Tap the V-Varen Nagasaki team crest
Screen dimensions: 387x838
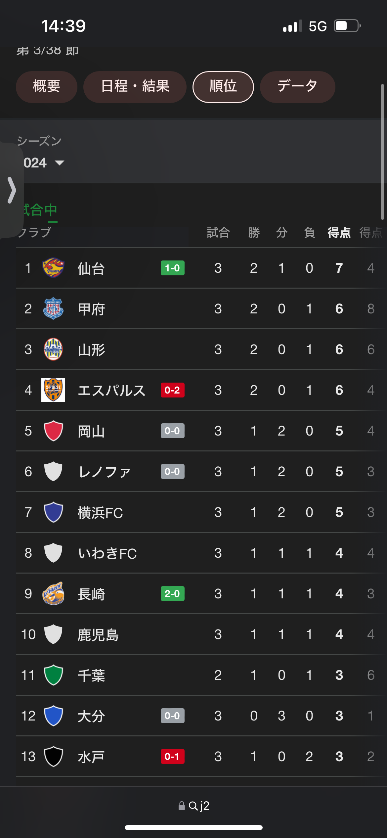point(53,593)
